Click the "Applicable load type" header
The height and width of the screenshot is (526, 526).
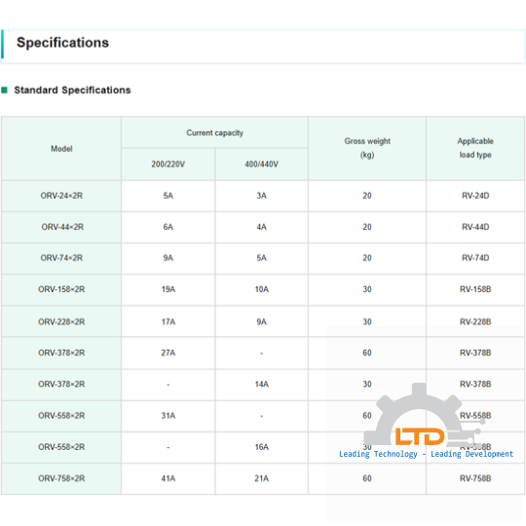(x=475, y=148)
